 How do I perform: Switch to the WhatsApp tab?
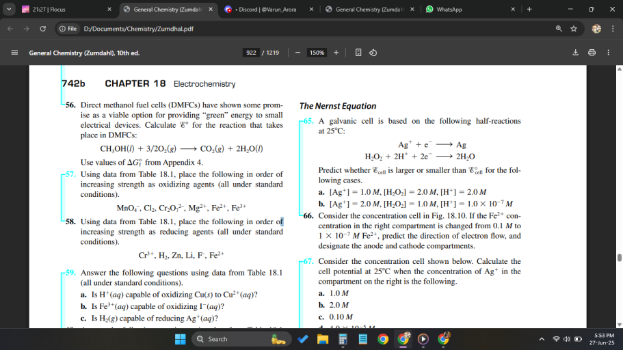[470, 9]
